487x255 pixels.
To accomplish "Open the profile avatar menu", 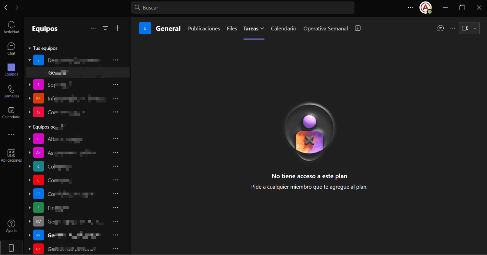I will (x=425, y=8).
